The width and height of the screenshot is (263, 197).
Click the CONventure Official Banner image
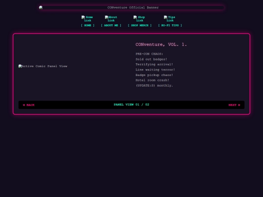131,7
